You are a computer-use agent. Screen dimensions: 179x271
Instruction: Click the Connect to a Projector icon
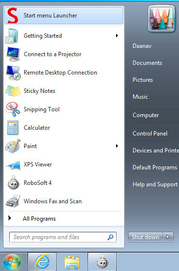(13, 54)
